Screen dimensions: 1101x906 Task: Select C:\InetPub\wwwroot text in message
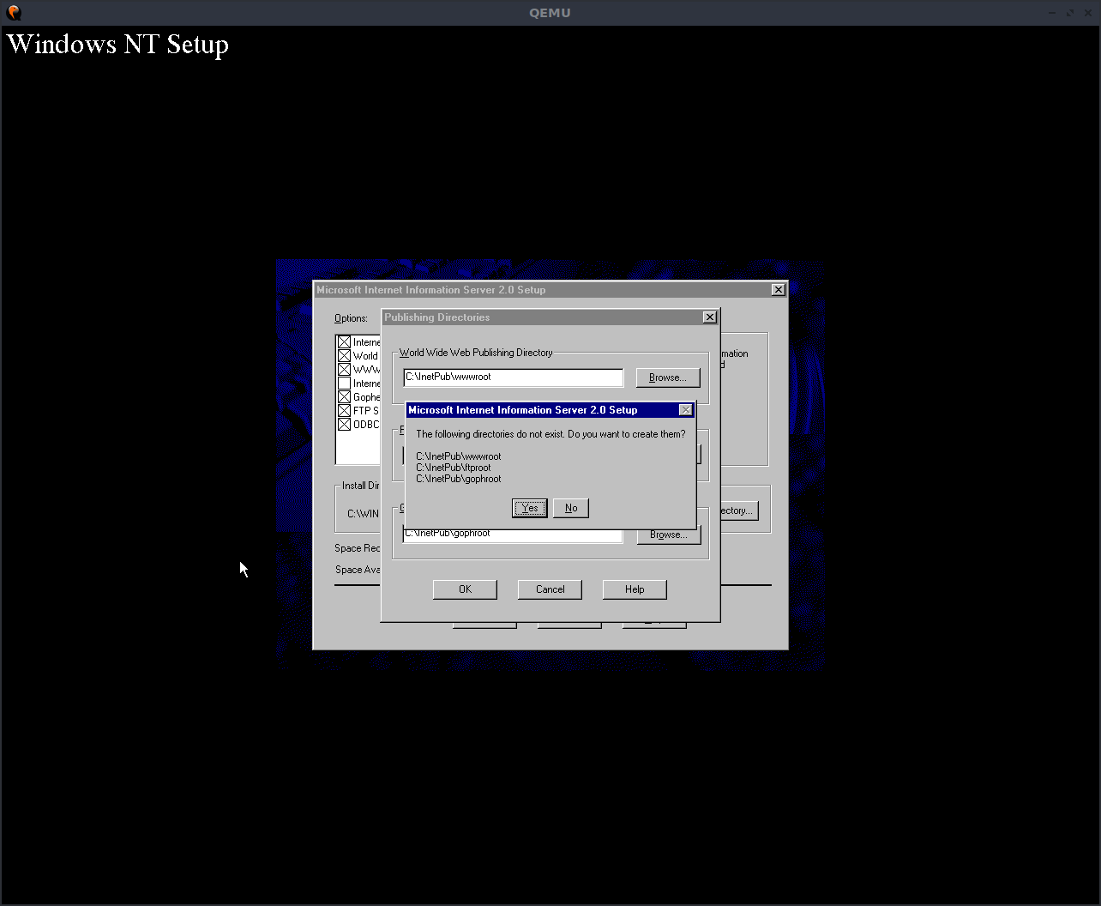tap(459, 456)
